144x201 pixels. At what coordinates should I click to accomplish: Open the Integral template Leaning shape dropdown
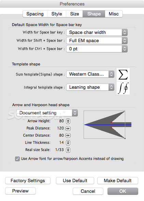click(x=90, y=87)
